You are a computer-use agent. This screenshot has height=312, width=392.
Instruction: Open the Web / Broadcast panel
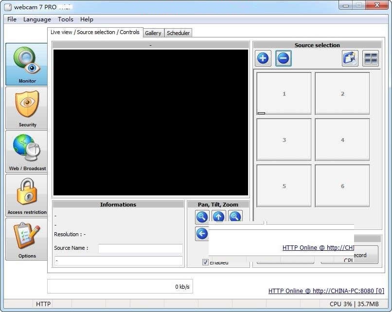click(26, 152)
